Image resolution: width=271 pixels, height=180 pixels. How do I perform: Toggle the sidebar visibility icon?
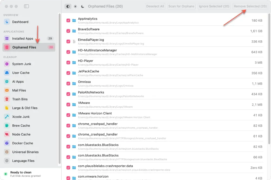click(27, 6)
